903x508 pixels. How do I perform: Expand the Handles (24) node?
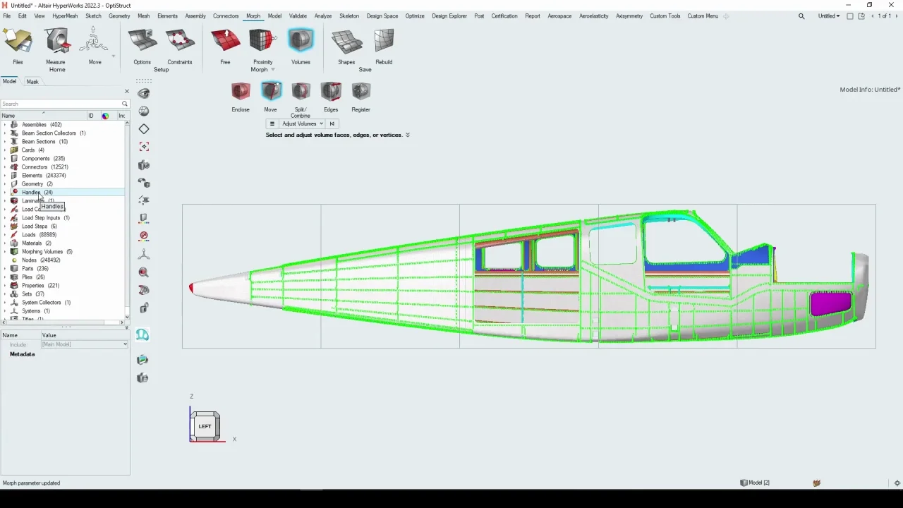coord(5,193)
